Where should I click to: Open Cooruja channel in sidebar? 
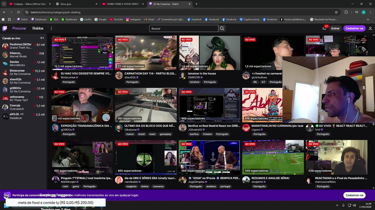click(x=23, y=107)
